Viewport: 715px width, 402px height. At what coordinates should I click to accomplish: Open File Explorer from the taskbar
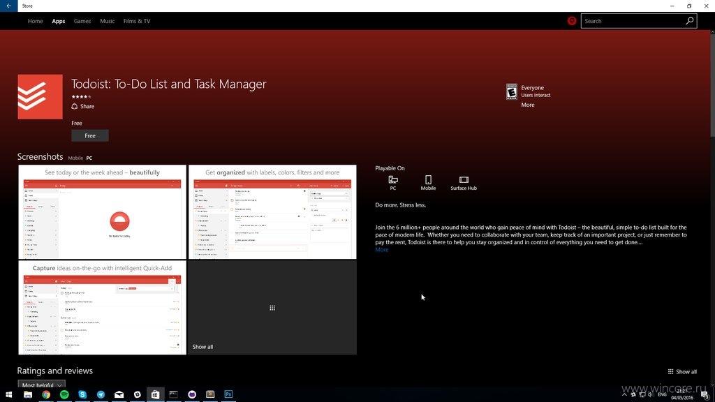click(x=28, y=394)
